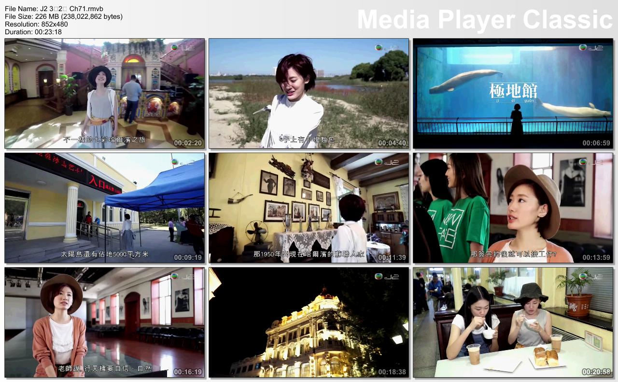Select the beluga whale aquarium thumbnail
618x382 pixels.
[512, 93]
